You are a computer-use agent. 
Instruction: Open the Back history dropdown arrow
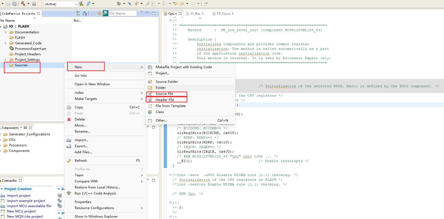[187, 4]
